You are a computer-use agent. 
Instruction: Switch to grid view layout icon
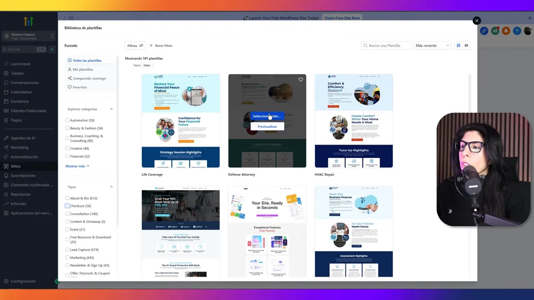point(458,45)
